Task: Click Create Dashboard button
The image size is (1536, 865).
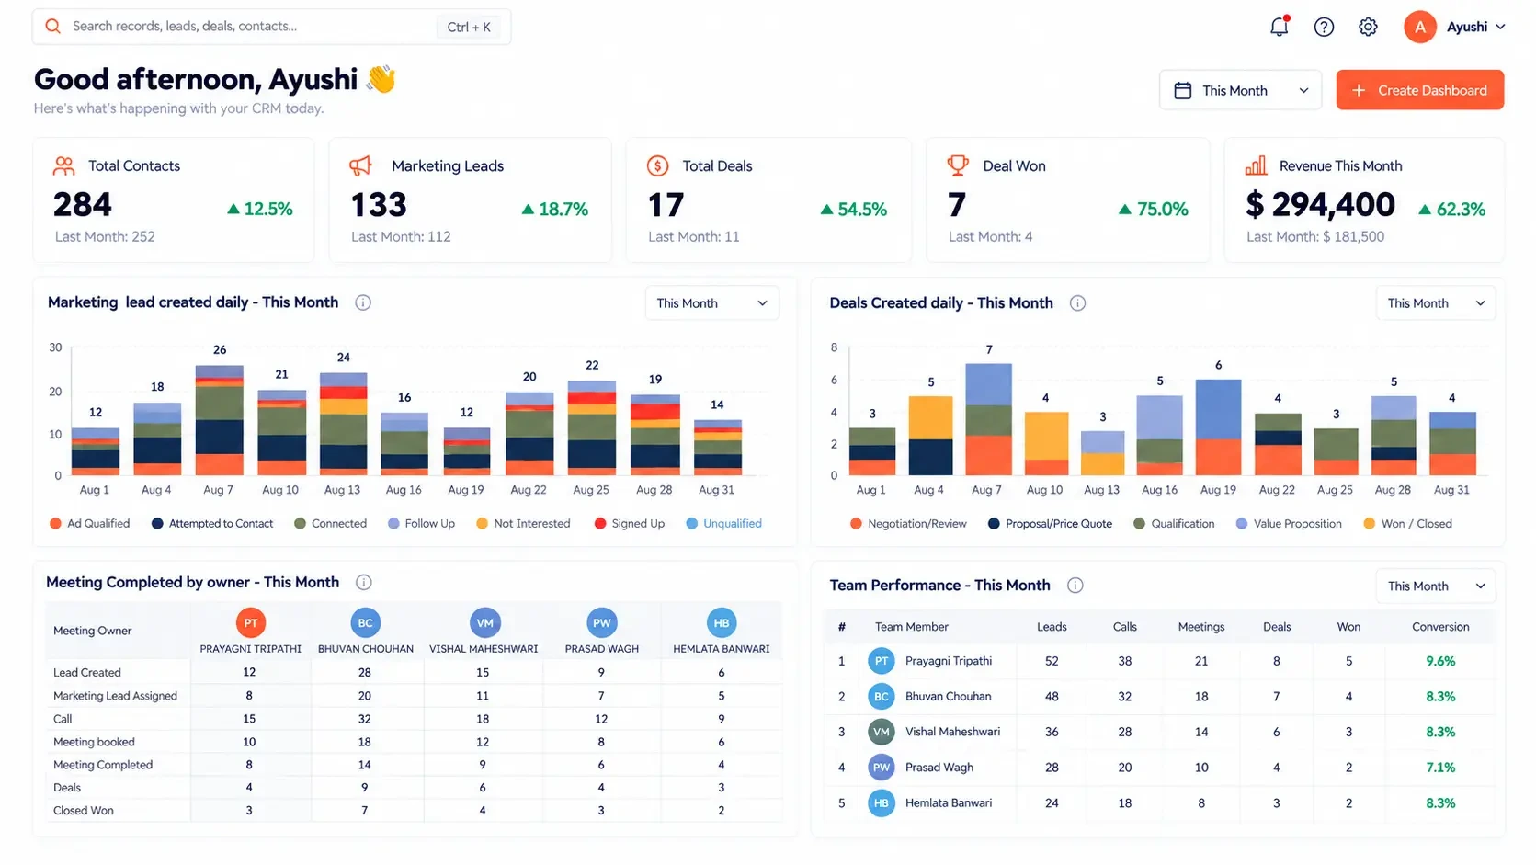Action: click(1419, 90)
